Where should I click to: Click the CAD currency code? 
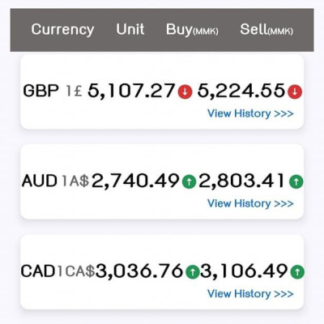point(38,271)
